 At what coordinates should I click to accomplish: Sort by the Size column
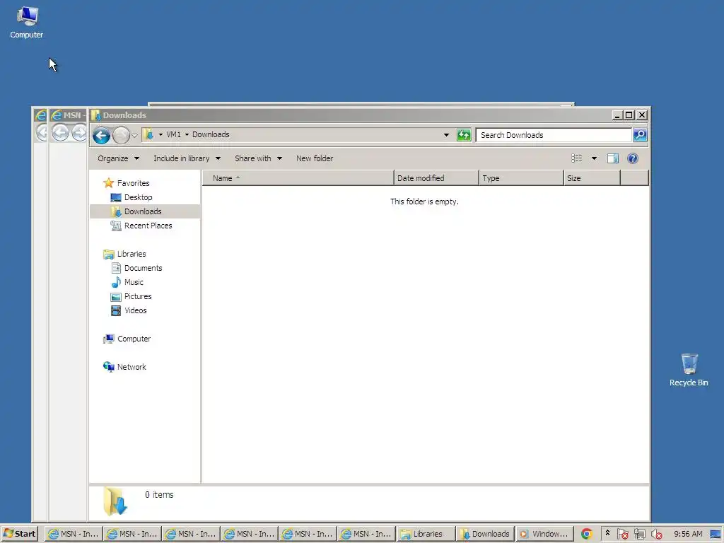click(x=592, y=177)
